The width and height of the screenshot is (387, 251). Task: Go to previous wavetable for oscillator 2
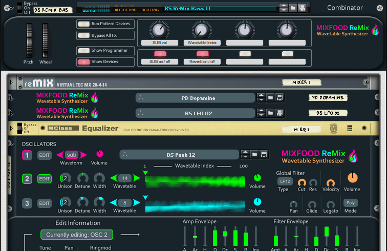point(114,178)
